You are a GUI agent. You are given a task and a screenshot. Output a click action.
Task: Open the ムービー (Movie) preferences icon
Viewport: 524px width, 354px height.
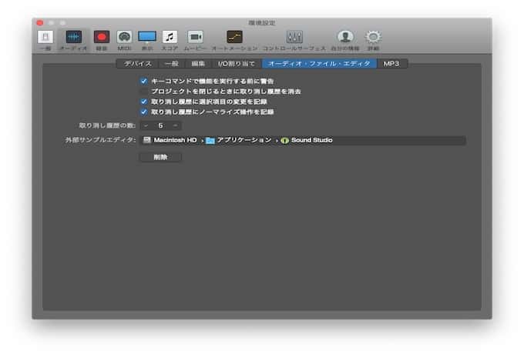195,38
